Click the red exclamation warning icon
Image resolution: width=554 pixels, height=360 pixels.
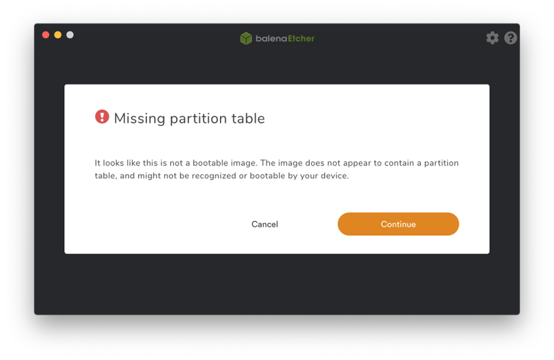coord(102,116)
